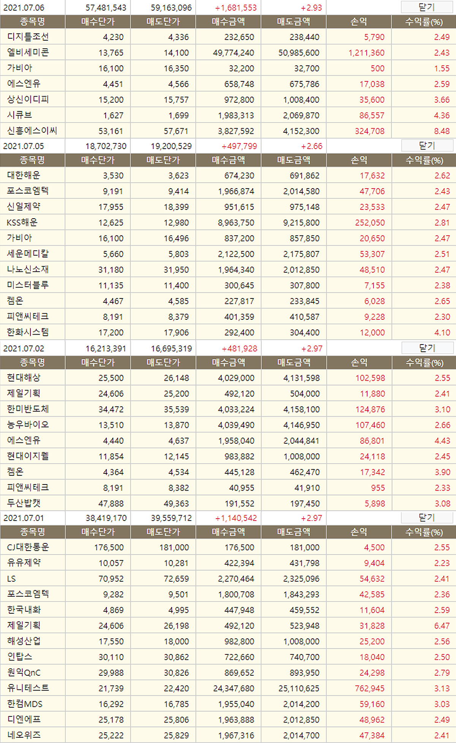Click stock name 원익QnC
The height and width of the screenshot is (743, 456).
click(24, 673)
